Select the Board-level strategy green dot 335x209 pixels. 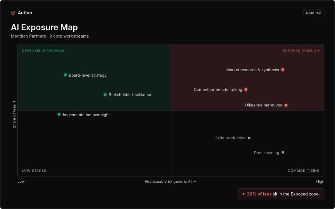[66, 75]
